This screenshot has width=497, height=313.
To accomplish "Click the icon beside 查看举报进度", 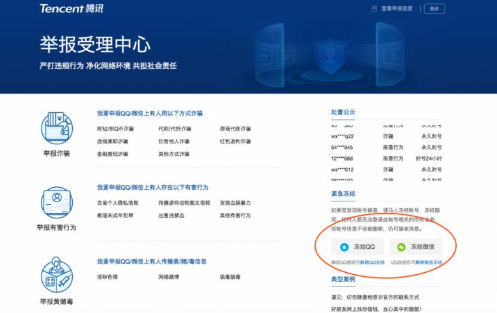I will pos(374,9).
